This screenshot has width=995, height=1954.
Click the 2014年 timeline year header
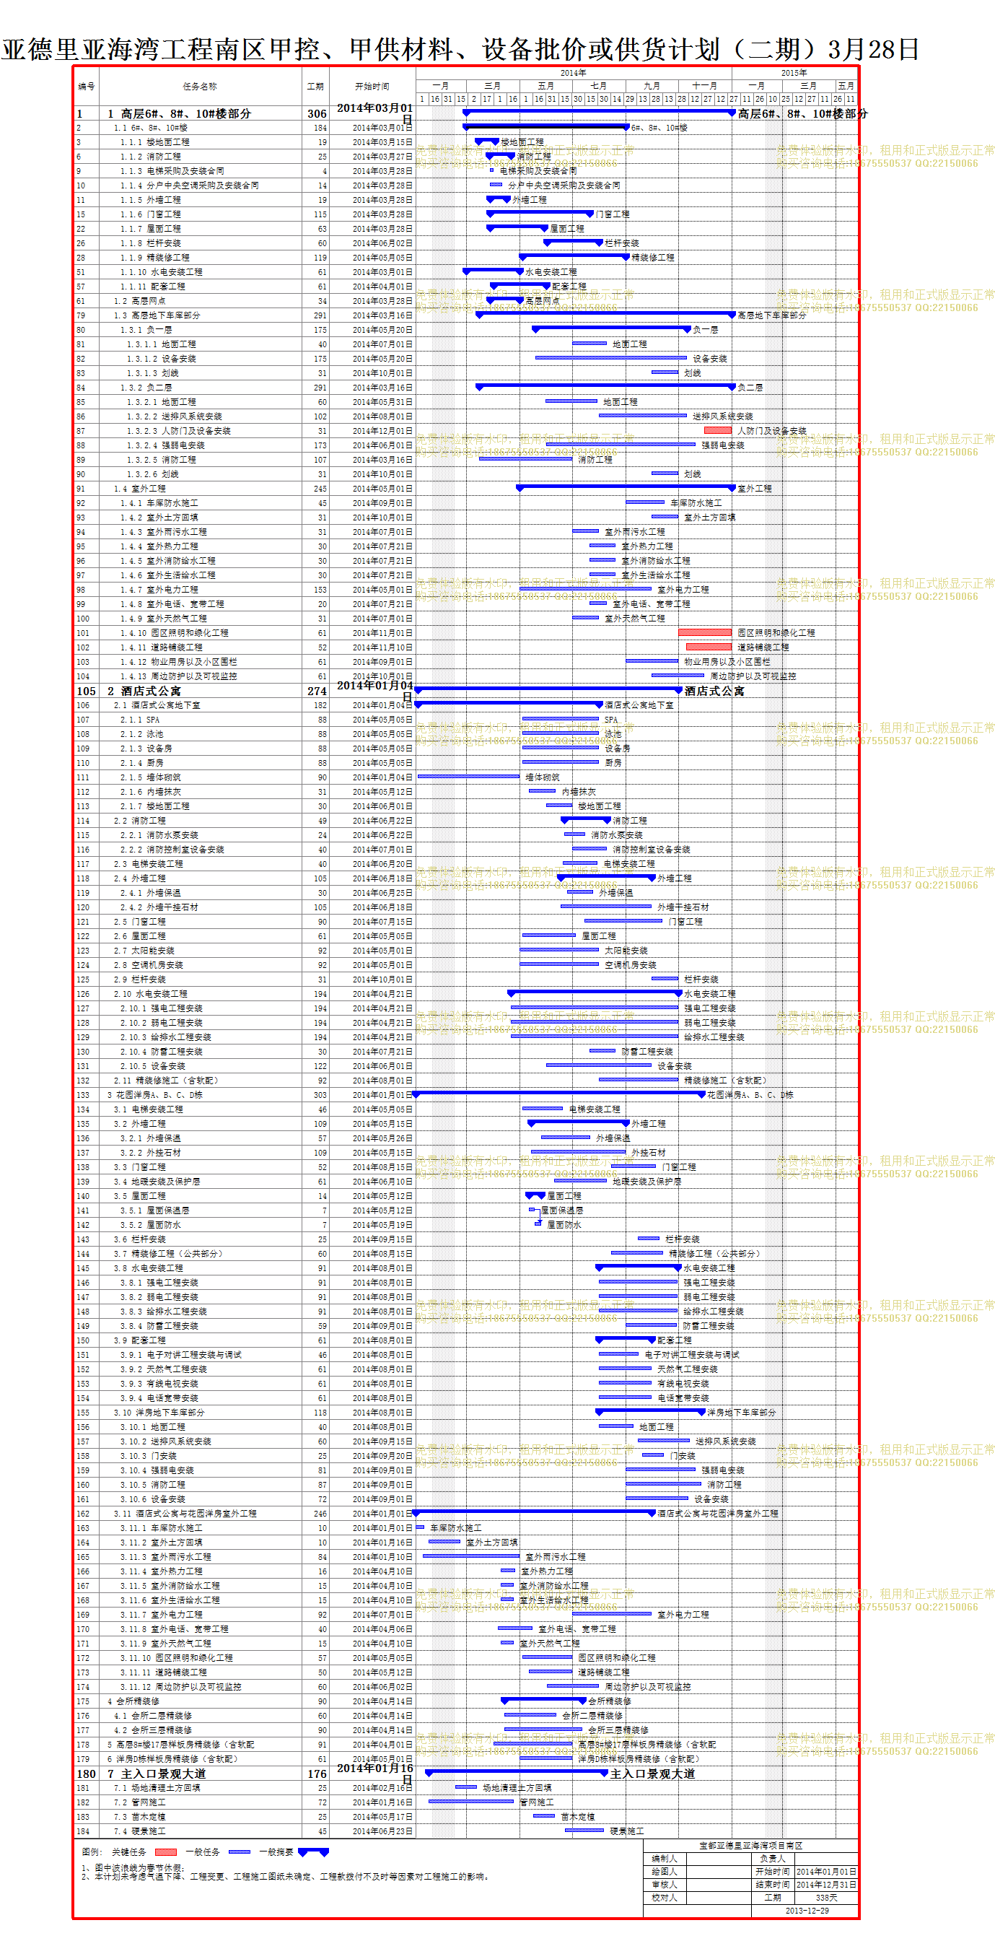(574, 73)
